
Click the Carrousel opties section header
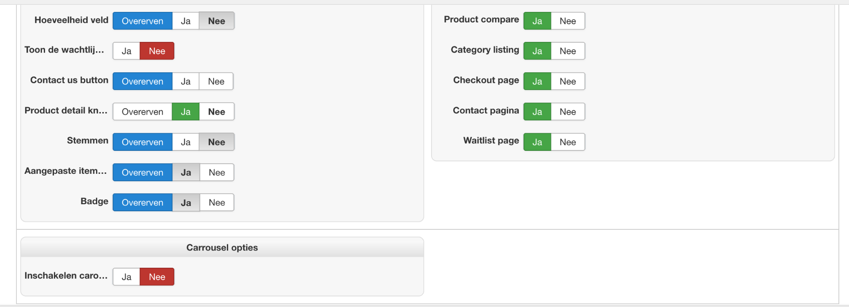pos(222,247)
